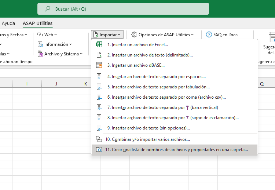Choose 1. Insertar un archivo de Excel
The height and width of the screenshot is (190, 275).
tap(175, 44)
